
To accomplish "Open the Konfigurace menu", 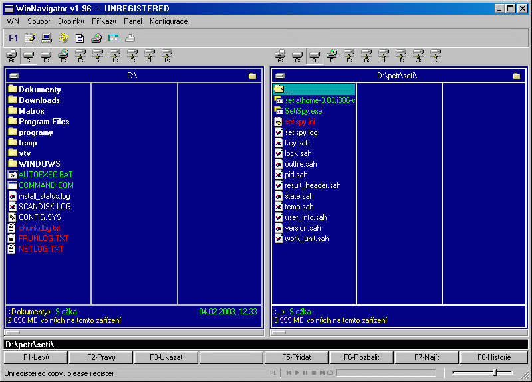I will [168, 21].
